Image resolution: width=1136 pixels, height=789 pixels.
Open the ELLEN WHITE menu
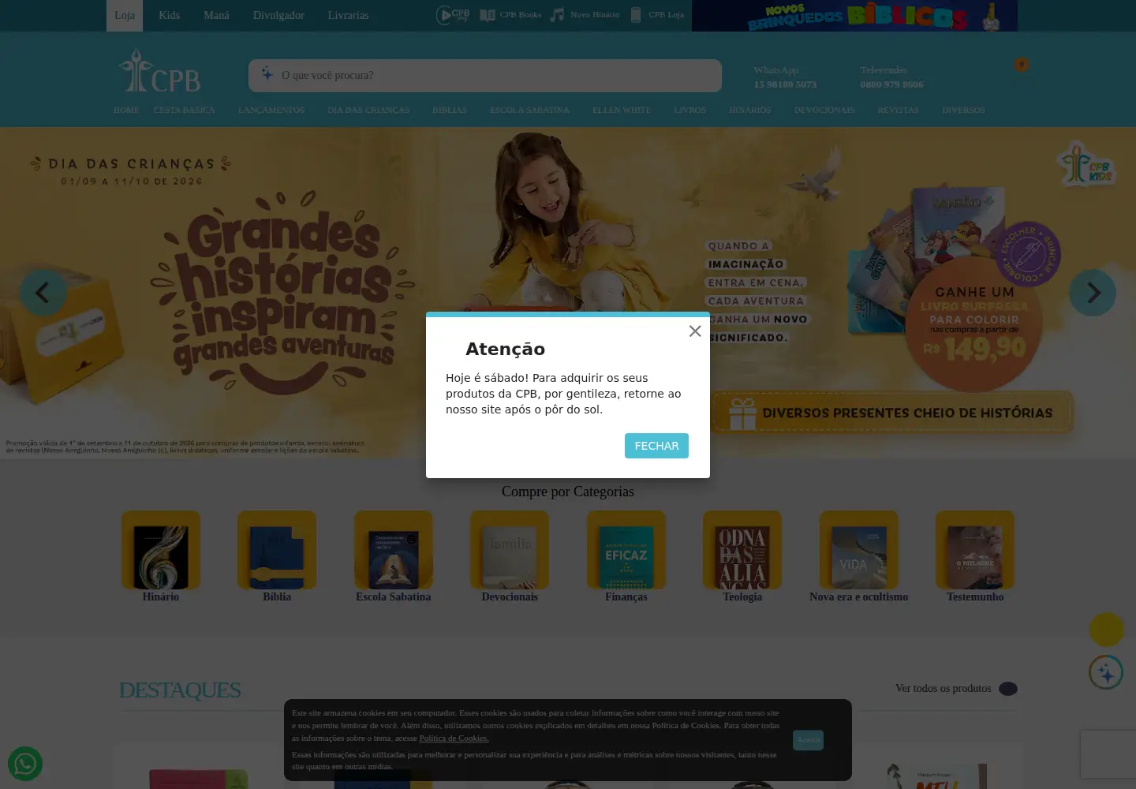point(622,110)
